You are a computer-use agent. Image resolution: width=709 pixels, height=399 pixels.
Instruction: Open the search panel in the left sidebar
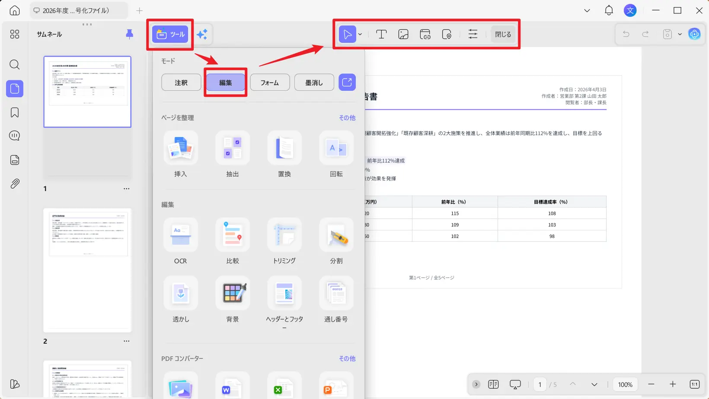tap(14, 64)
